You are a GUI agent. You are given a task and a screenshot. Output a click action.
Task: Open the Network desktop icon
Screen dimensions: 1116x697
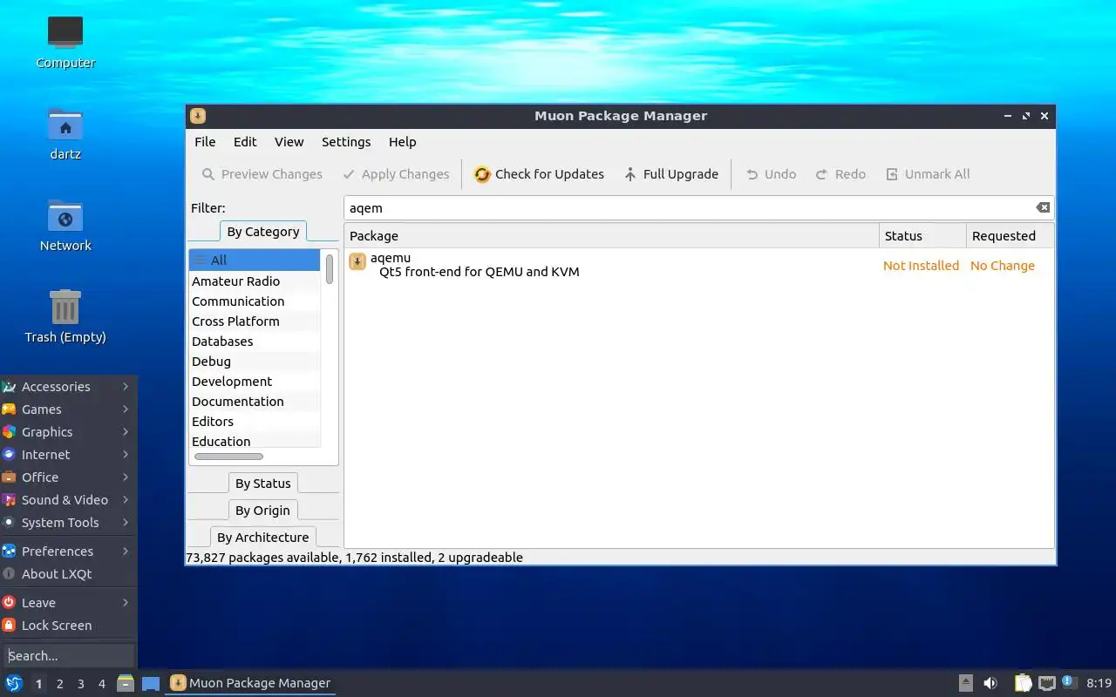[65, 225]
